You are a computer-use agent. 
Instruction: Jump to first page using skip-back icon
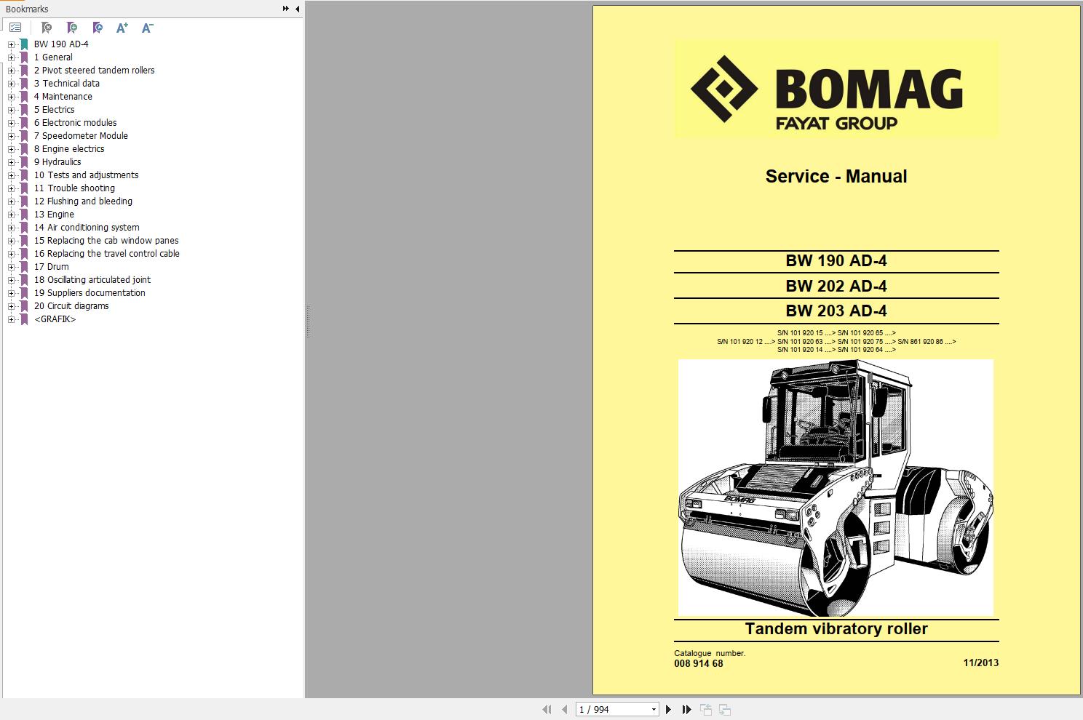(547, 709)
